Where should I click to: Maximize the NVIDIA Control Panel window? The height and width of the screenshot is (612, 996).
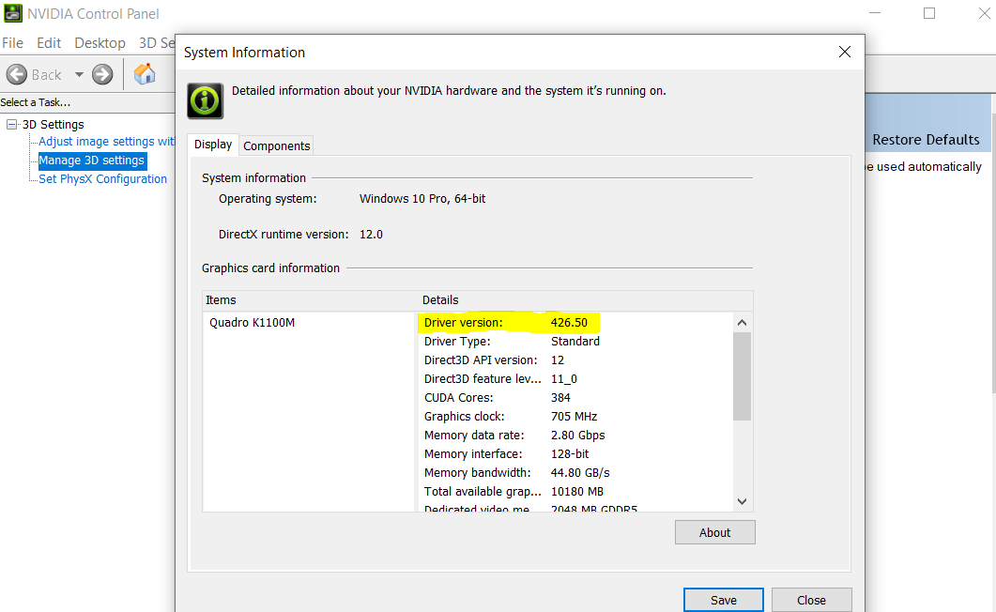[x=929, y=13]
